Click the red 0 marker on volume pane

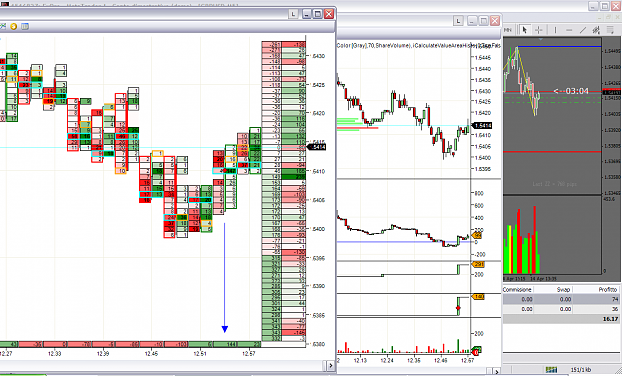[x=476, y=352]
